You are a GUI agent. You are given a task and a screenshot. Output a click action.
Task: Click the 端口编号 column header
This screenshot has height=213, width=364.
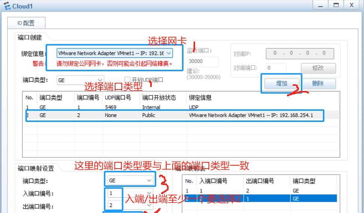coord(88,98)
